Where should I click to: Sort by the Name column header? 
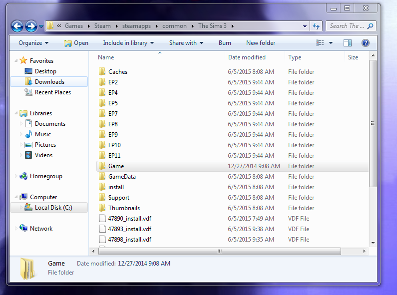coord(160,57)
